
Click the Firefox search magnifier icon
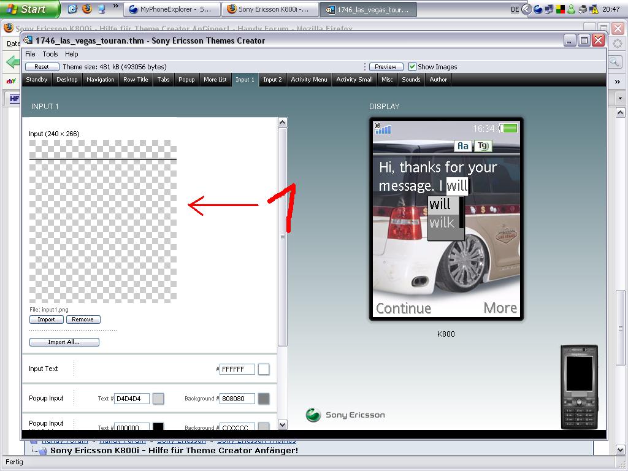[x=615, y=62]
